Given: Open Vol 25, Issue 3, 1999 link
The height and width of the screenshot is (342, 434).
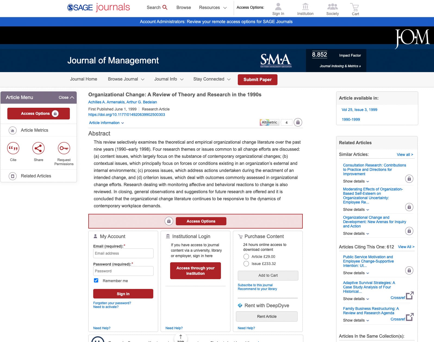Looking at the screenshot, I should [x=359, y=110].
